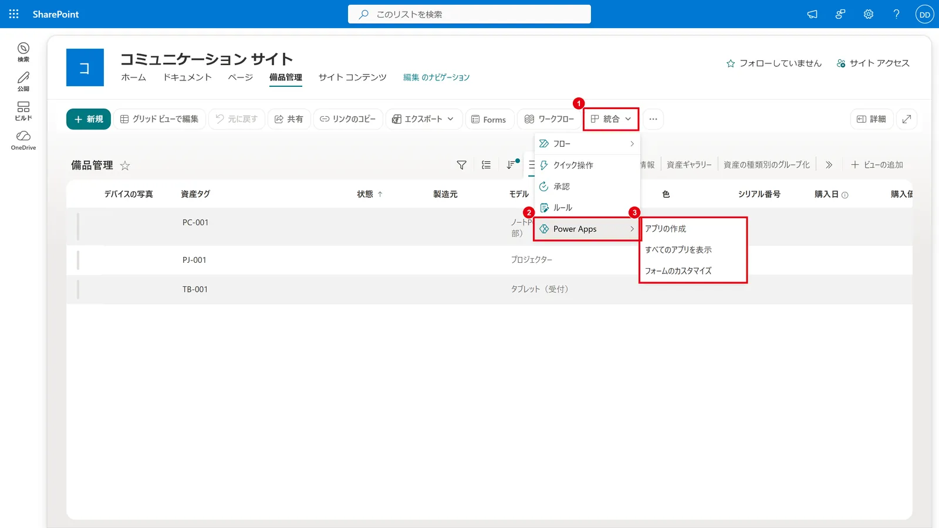Click the SharePoint brand link

tap(56, 14)
